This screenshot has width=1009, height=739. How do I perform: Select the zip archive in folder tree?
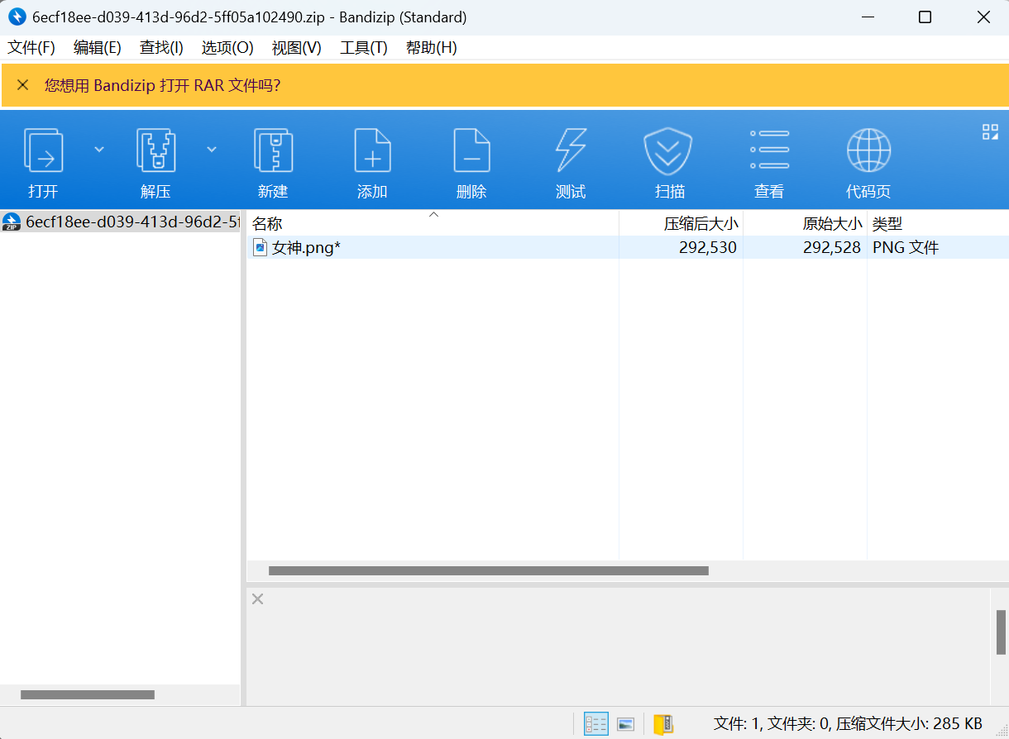pos(121,222)
